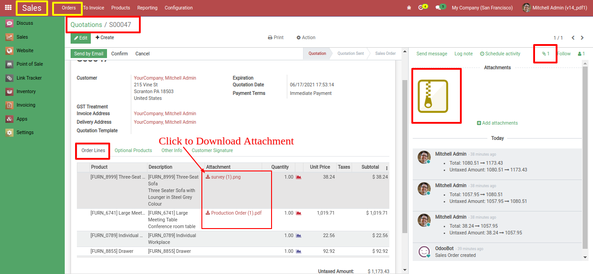Viewport: 593px width, 274px height.
Task: Print the quotation using the printer icon
Action: [x=275, y=37]
